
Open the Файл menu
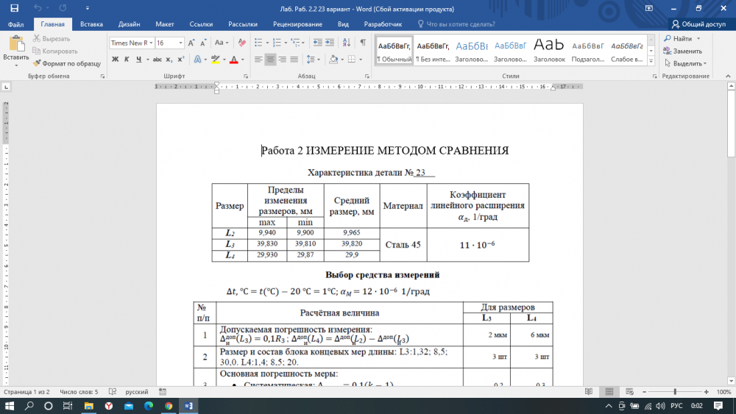[x=15, y=24]
